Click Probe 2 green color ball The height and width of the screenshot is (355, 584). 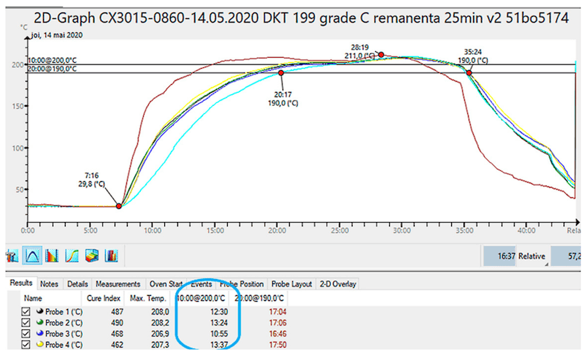tap(39, 322)
